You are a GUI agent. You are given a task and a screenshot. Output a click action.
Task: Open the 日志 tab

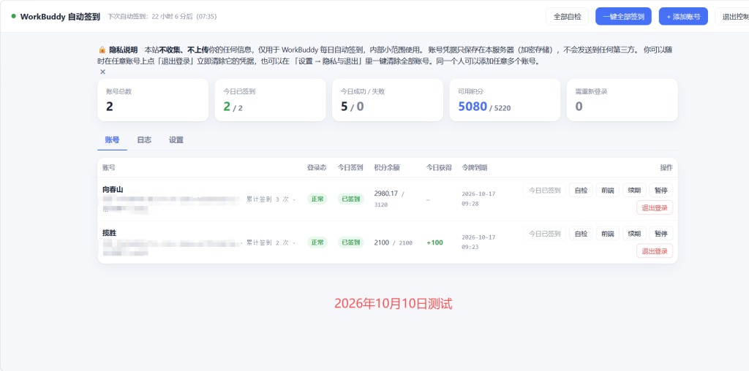144,139
